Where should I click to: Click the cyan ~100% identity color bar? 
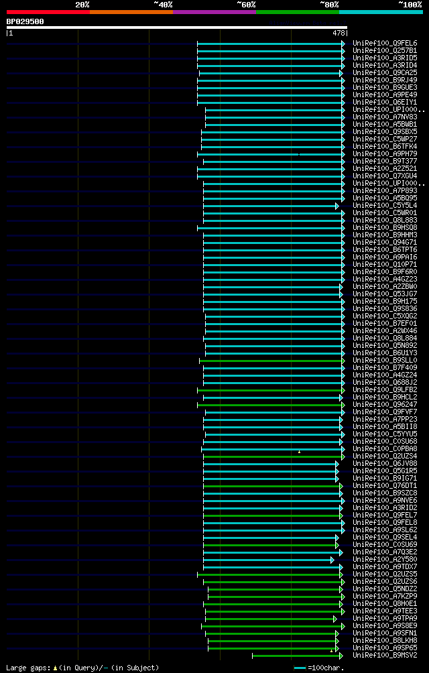[x=381, y=12]
